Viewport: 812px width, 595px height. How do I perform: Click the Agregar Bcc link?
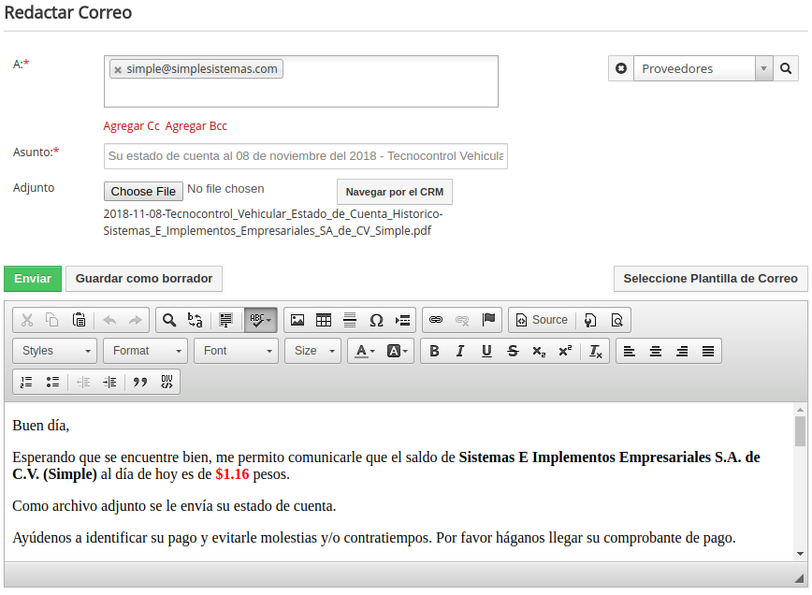[x=196, y=126]
